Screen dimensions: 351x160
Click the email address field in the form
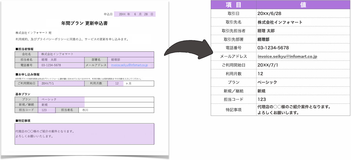[131, 65]
